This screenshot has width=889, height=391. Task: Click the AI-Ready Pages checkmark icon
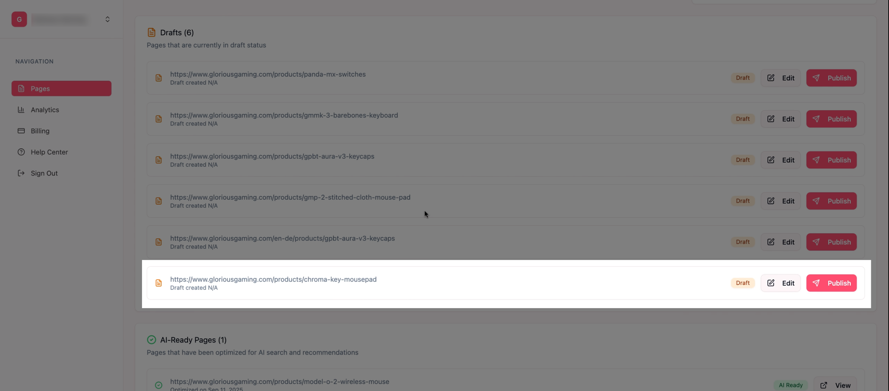tap(151, 340)
